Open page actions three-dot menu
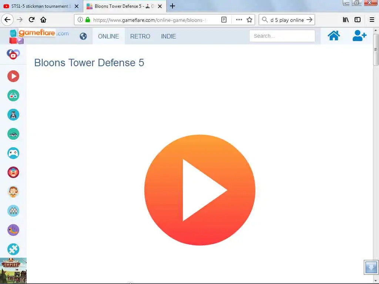The height and width of the screenshot is (284, 379). (239, 20)
